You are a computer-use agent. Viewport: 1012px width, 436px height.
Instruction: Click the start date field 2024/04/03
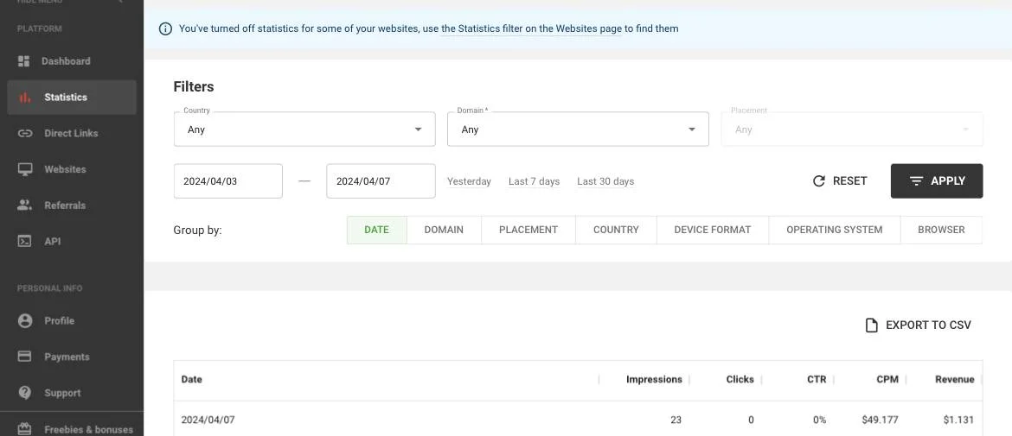(227, 181)
